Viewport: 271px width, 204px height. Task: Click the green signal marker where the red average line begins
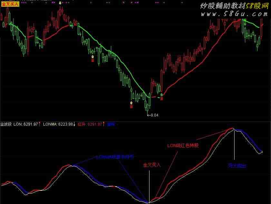[x=161, y=95]
